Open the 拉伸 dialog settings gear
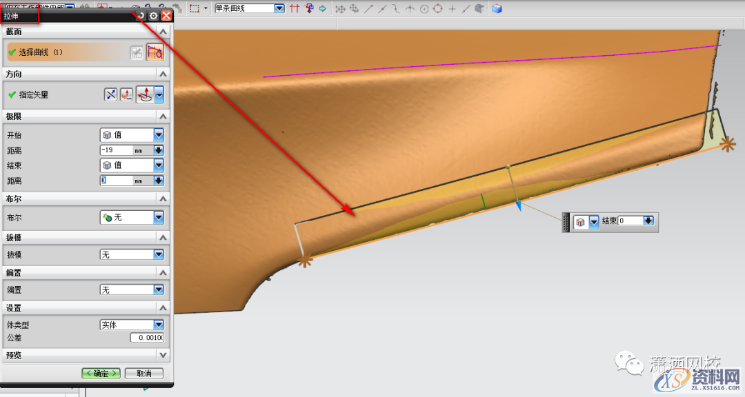745x397 pixels. click(153, 15)
